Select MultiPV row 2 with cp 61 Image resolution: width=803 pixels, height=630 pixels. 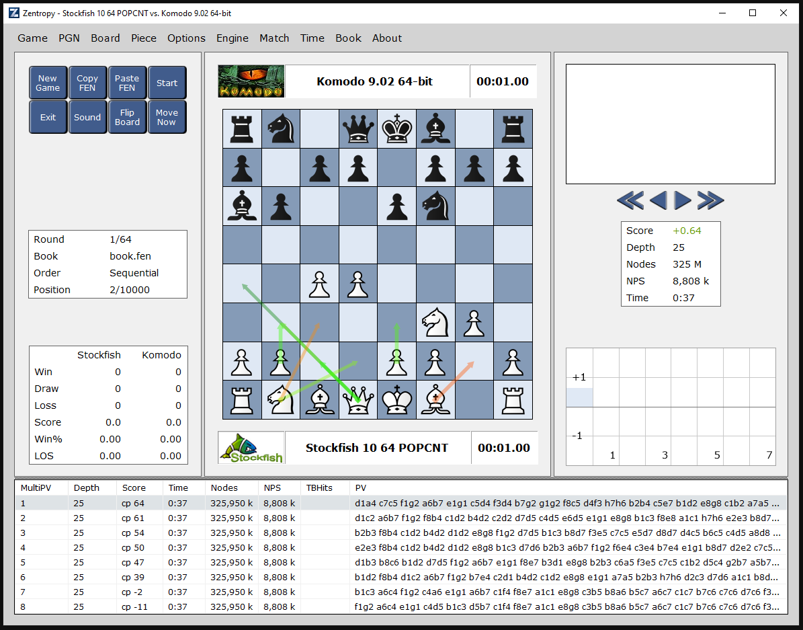point(401,518)
